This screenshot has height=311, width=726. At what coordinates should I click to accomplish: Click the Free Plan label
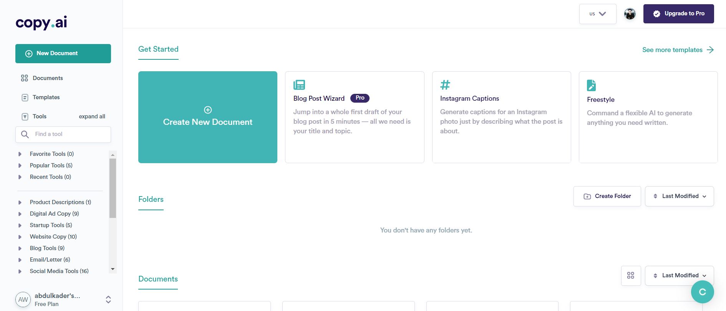click(x=46, y=304)
